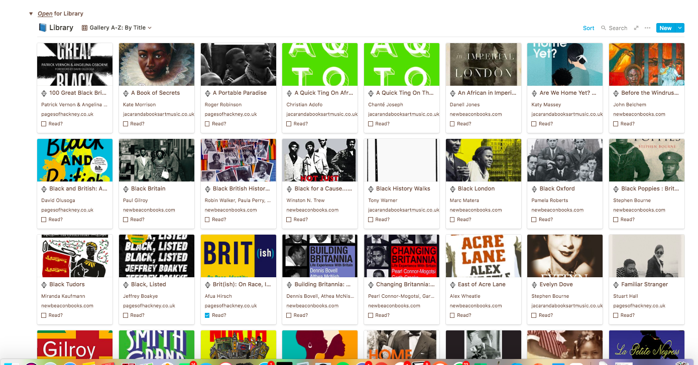Select author text Alex Wheatle
698x365 pixels.
pos(465,296)
